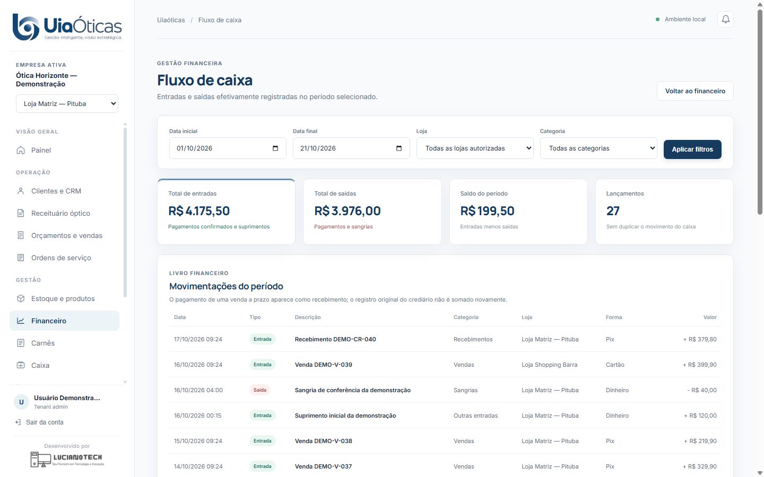Click the Clientes e CRM person icon

tap(21, 191)
